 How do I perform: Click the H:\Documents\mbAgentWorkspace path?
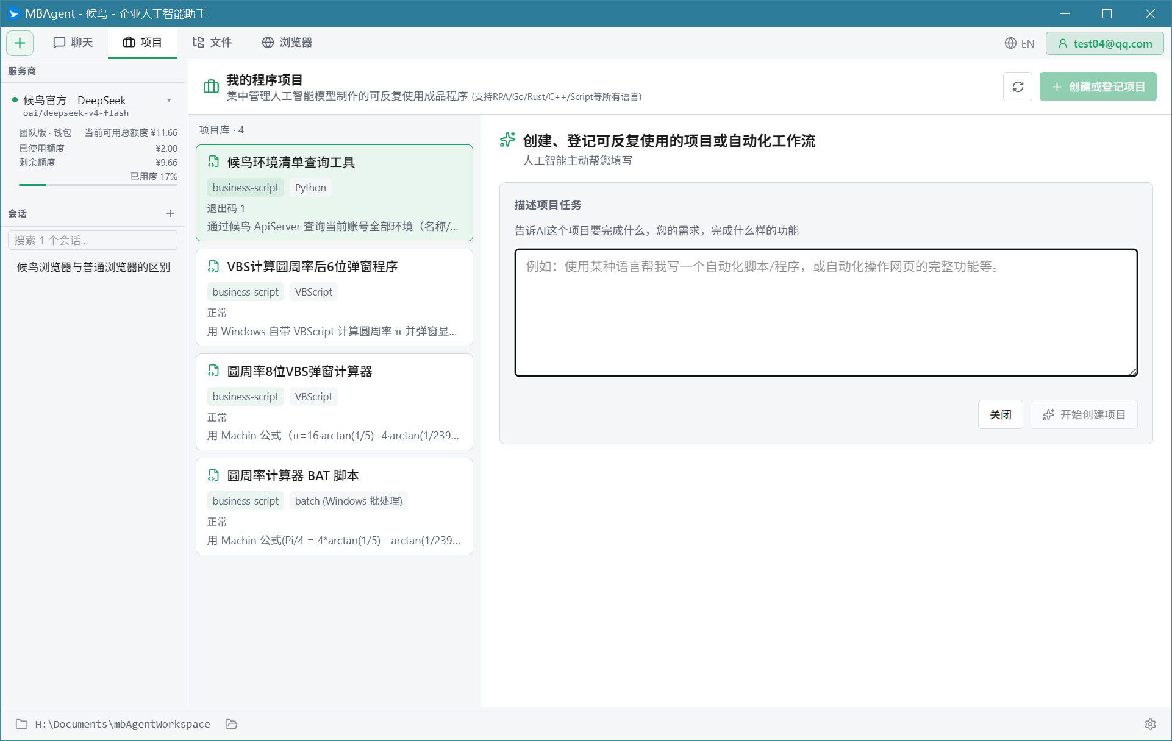click(x=123, y=724)
